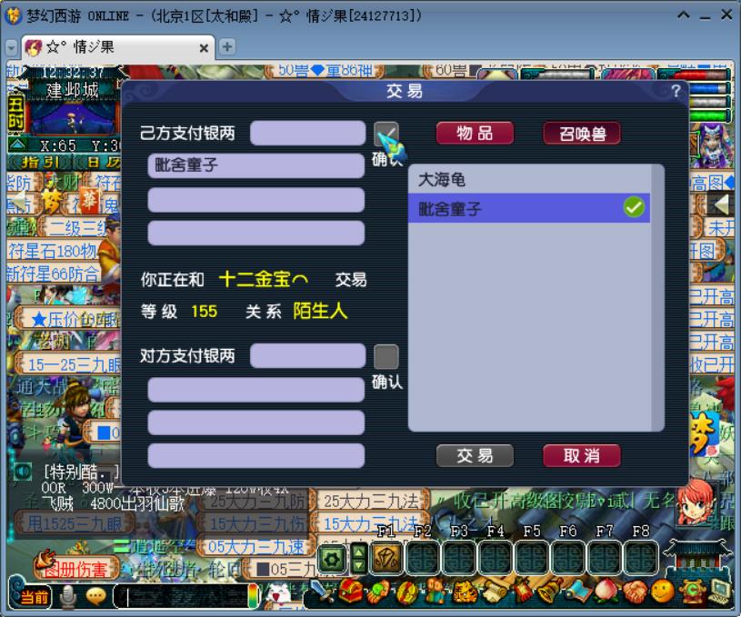Image resolution: width=741 pixels, height=617 pixels.
Task: Click the chat input volume level bar
Action: (253, 596)
